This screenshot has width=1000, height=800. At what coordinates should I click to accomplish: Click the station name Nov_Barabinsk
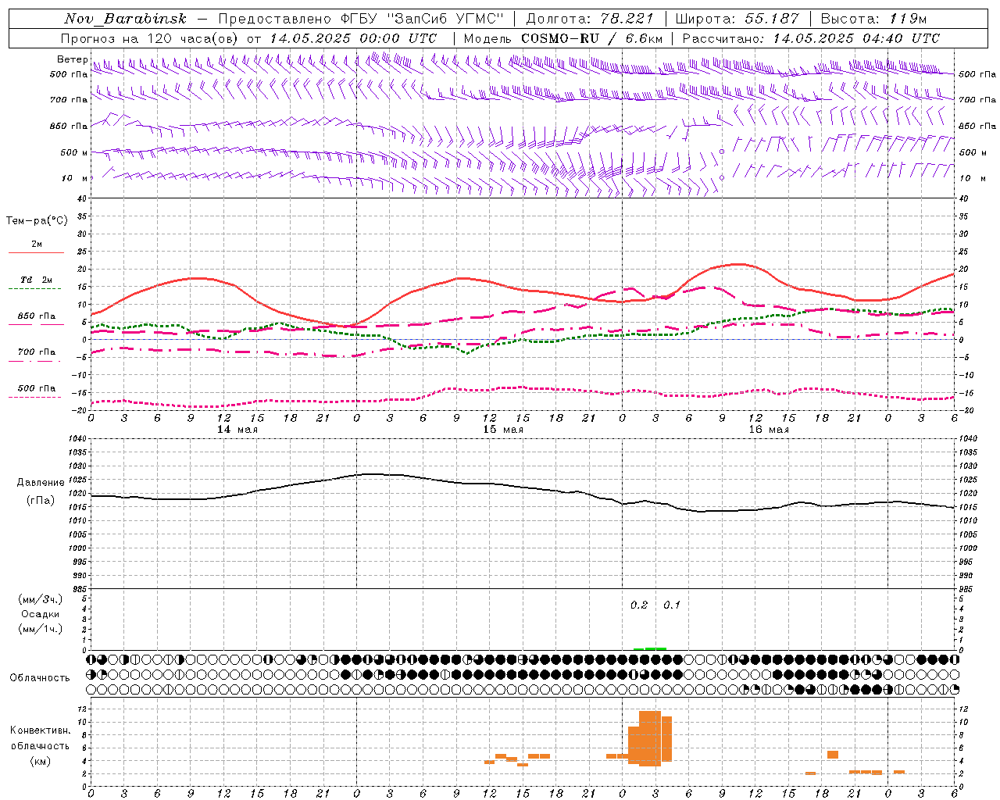(x=125, y=19)
